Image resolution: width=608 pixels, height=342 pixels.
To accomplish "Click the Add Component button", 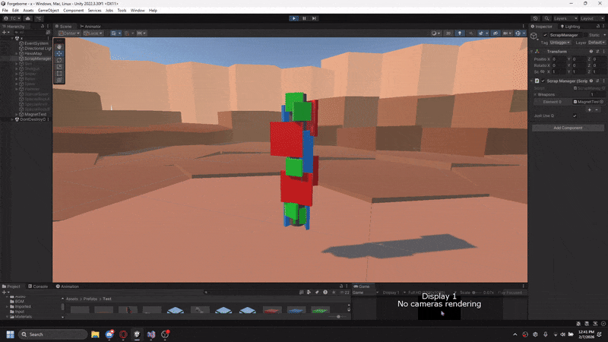I will tap(568, 128).
